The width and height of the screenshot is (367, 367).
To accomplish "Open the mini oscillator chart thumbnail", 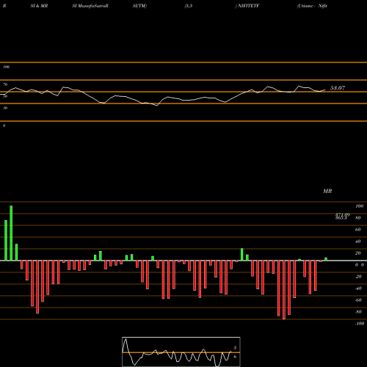I will [x=181, y=352].
